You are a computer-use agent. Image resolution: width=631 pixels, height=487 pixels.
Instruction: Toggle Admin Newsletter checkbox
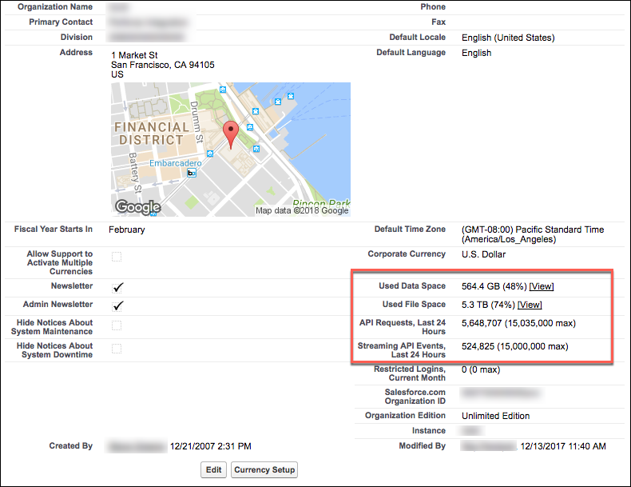click(x=117, y=305)
